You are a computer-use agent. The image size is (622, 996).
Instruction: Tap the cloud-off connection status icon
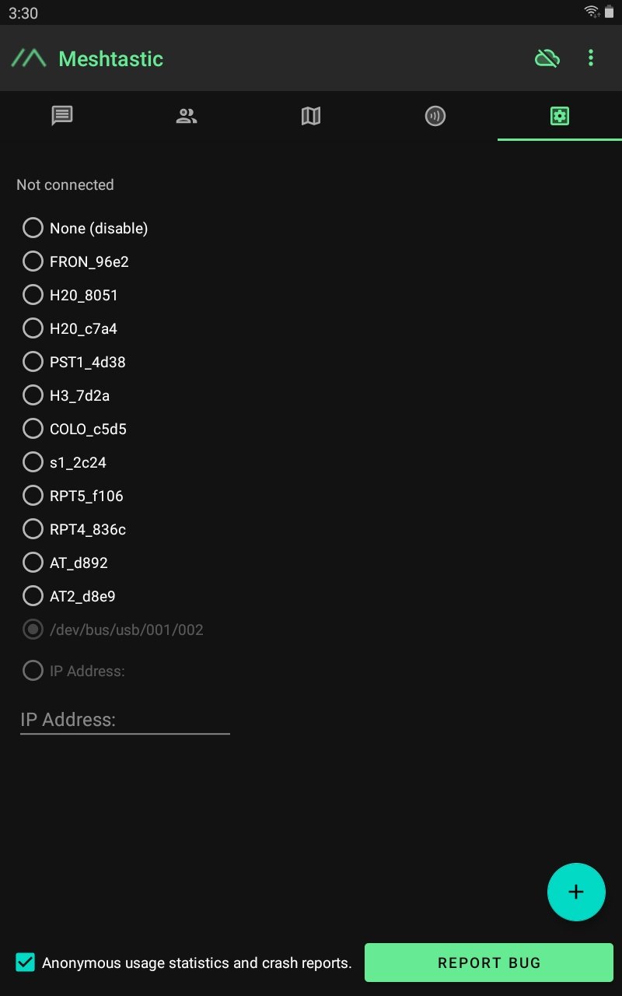click(x=547, y=58)
